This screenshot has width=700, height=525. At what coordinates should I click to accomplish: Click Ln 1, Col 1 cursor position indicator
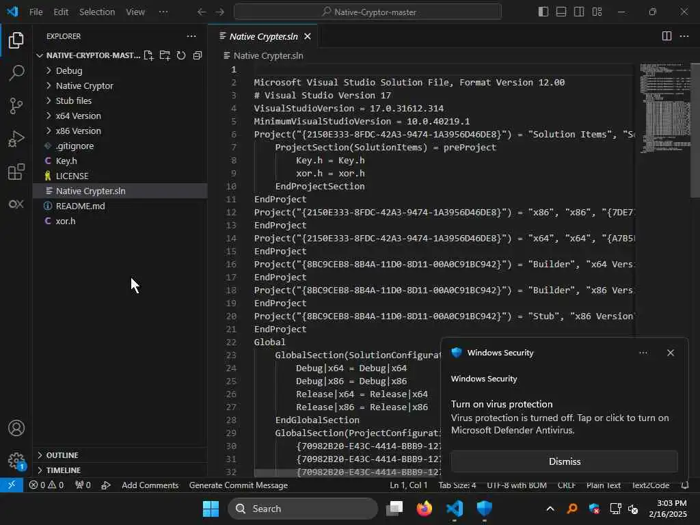pos(409,485)
